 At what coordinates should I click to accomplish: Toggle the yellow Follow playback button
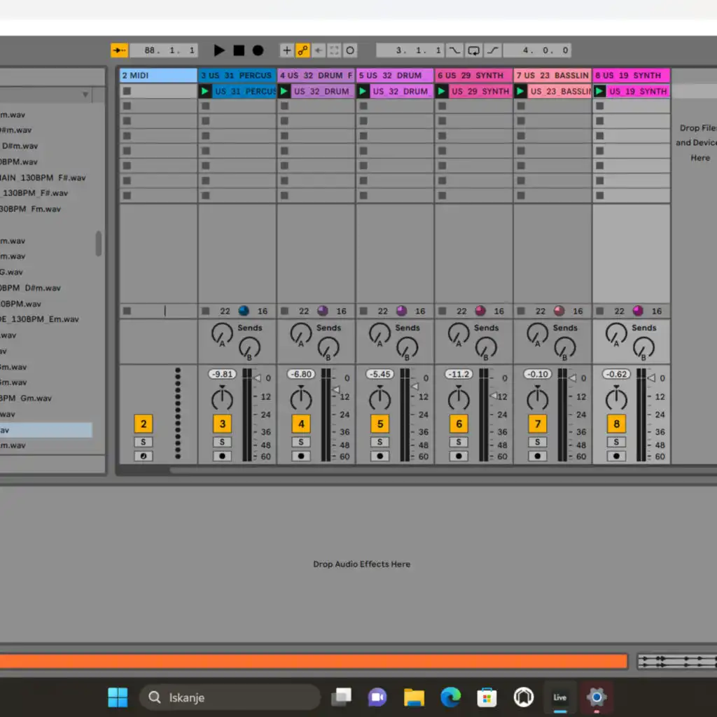click(x=119, y=50)
